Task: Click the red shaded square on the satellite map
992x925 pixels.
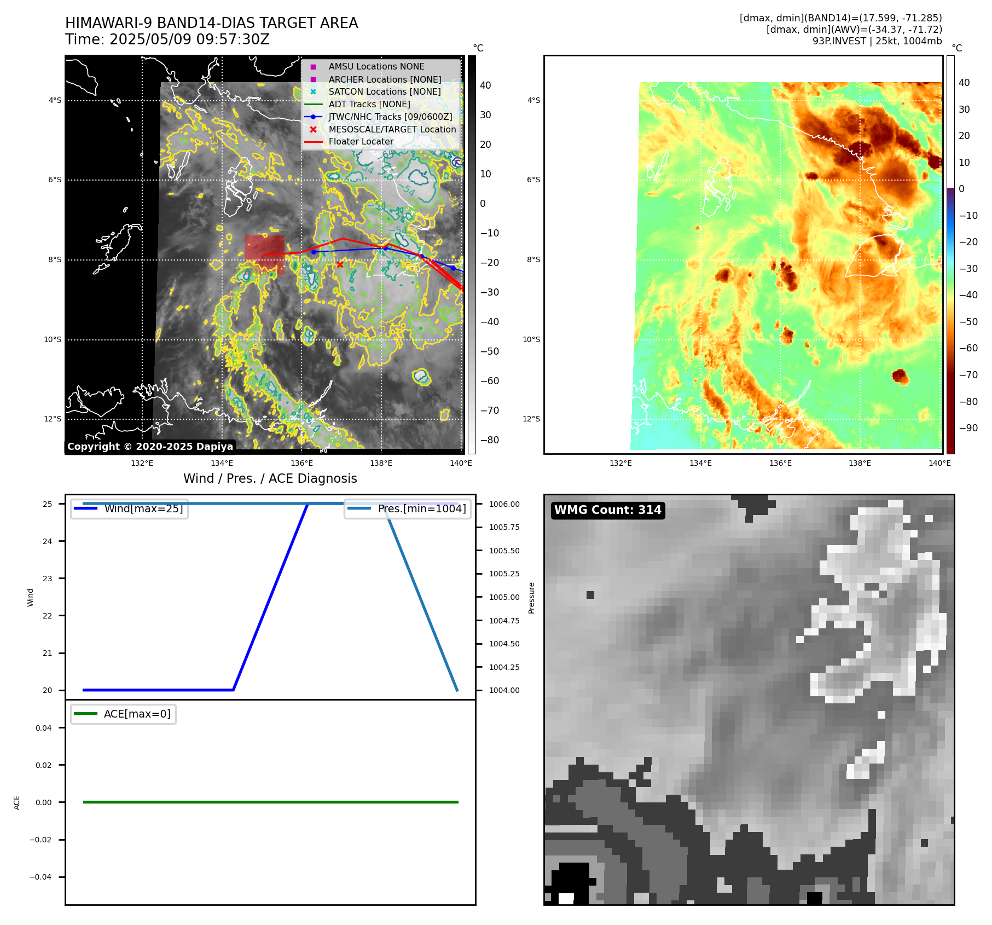Action: (x=265, y=254)
